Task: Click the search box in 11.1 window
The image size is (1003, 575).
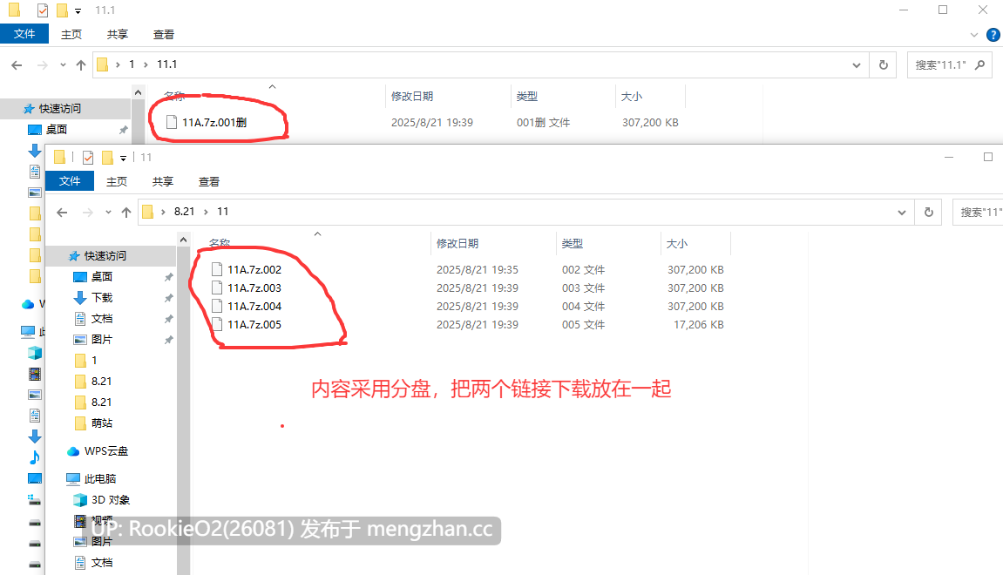Action: pyautogui.click(x=949, y=64)
